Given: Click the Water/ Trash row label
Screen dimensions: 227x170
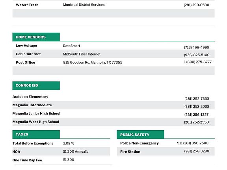Looking at the screenshot, I should click(x=27, y=5).
